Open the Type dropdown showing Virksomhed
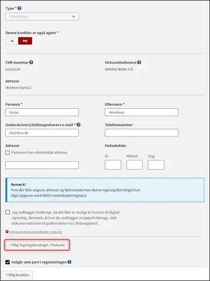The width and height of the screenshot is (210, 281). click(42, 17)
